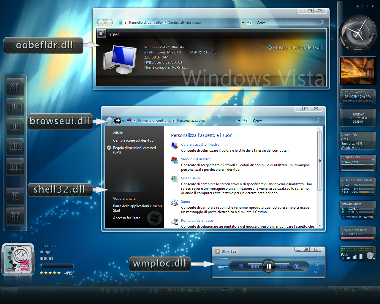This screenshot has width=380, height=304.
Task: Launch the PS dock shortcut
Action: click(15, 197)
